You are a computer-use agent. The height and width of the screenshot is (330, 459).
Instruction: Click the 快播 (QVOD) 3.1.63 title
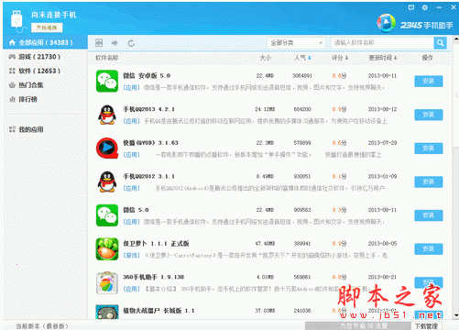tap(150, 143)
